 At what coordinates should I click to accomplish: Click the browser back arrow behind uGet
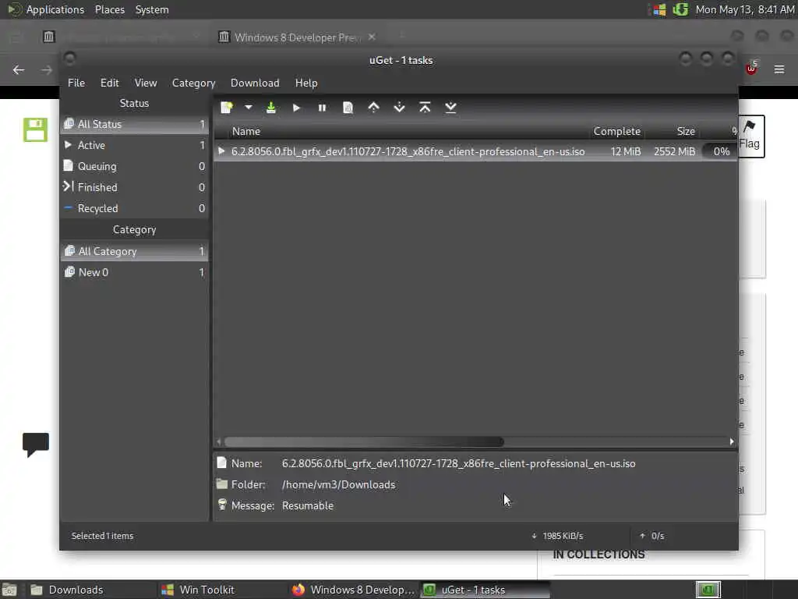coord(19,69)
